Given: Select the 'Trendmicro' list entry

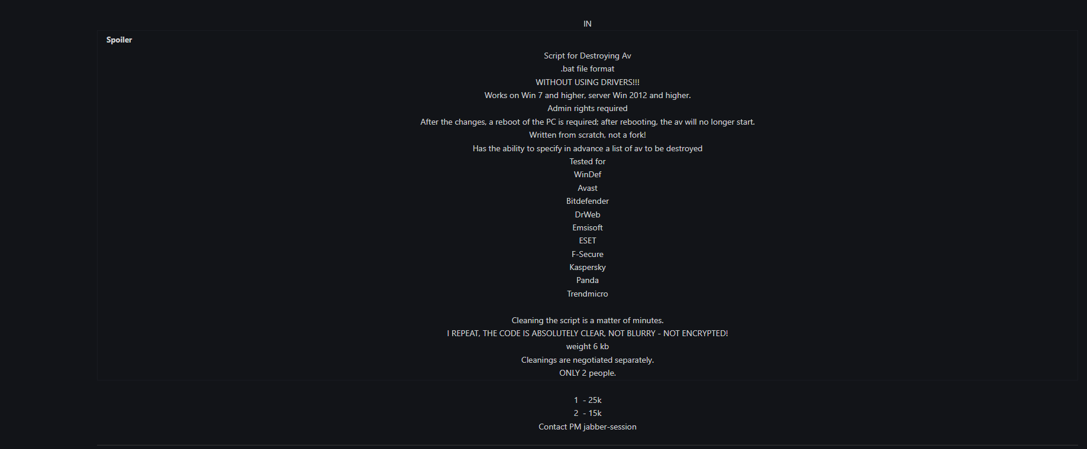Looking at the screenshot, I should point(588,294).
